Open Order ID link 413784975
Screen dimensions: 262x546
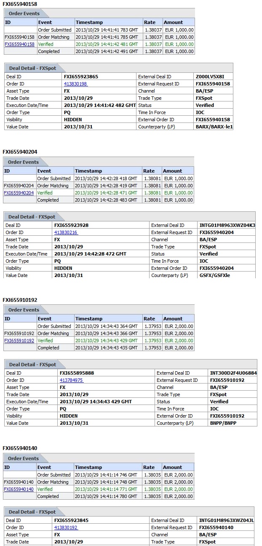pos(71,380)
